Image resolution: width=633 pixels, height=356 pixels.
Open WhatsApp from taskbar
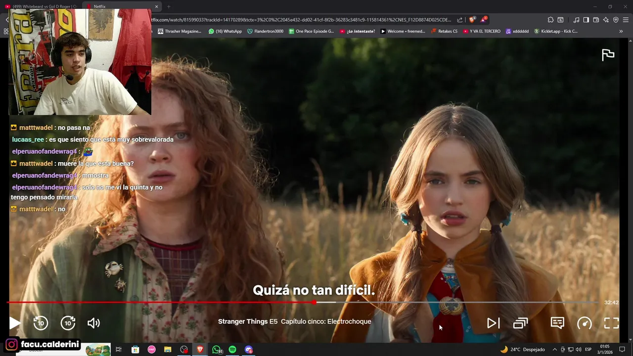click(217, 350)
